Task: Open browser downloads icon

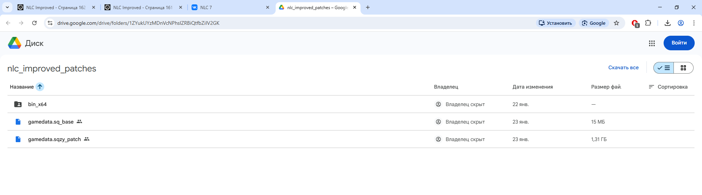Action: [x=667, y=23]
